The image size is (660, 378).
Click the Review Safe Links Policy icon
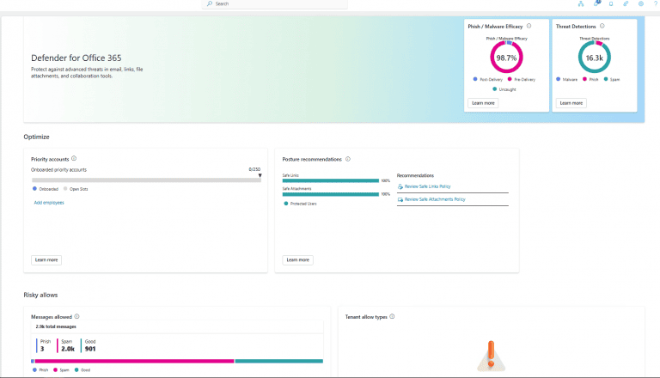coord(400,186)
